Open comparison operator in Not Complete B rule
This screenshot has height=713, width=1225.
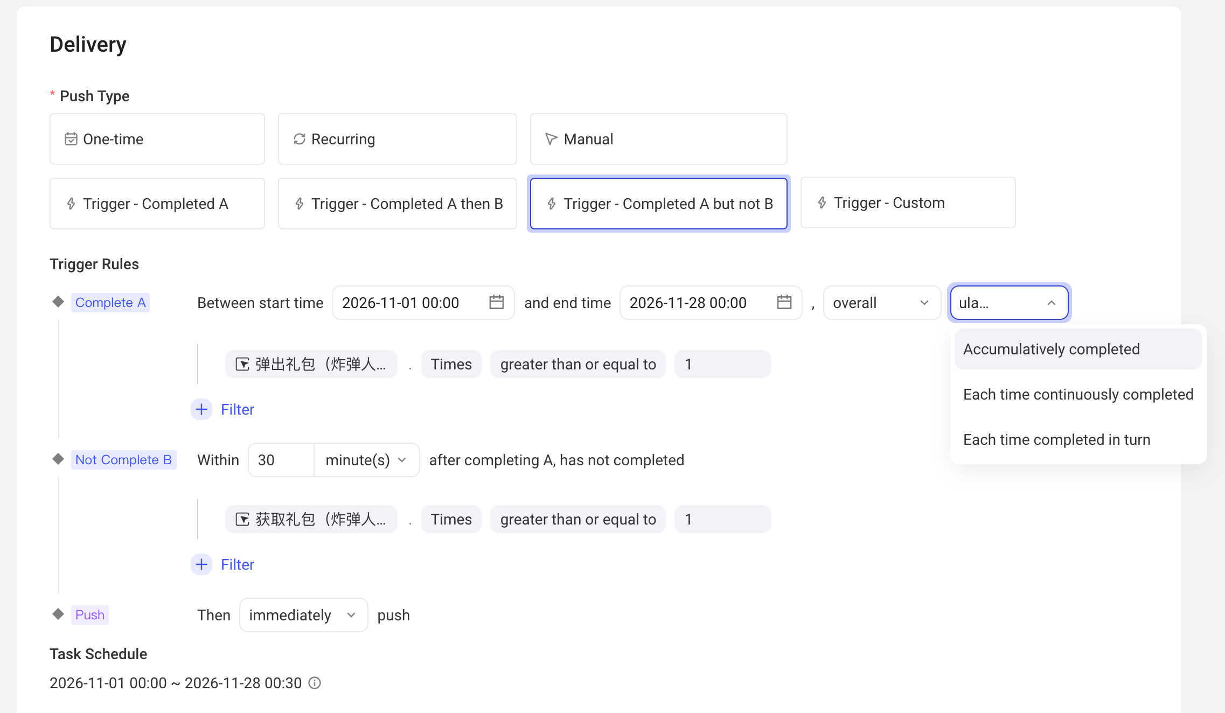[577, 519]
